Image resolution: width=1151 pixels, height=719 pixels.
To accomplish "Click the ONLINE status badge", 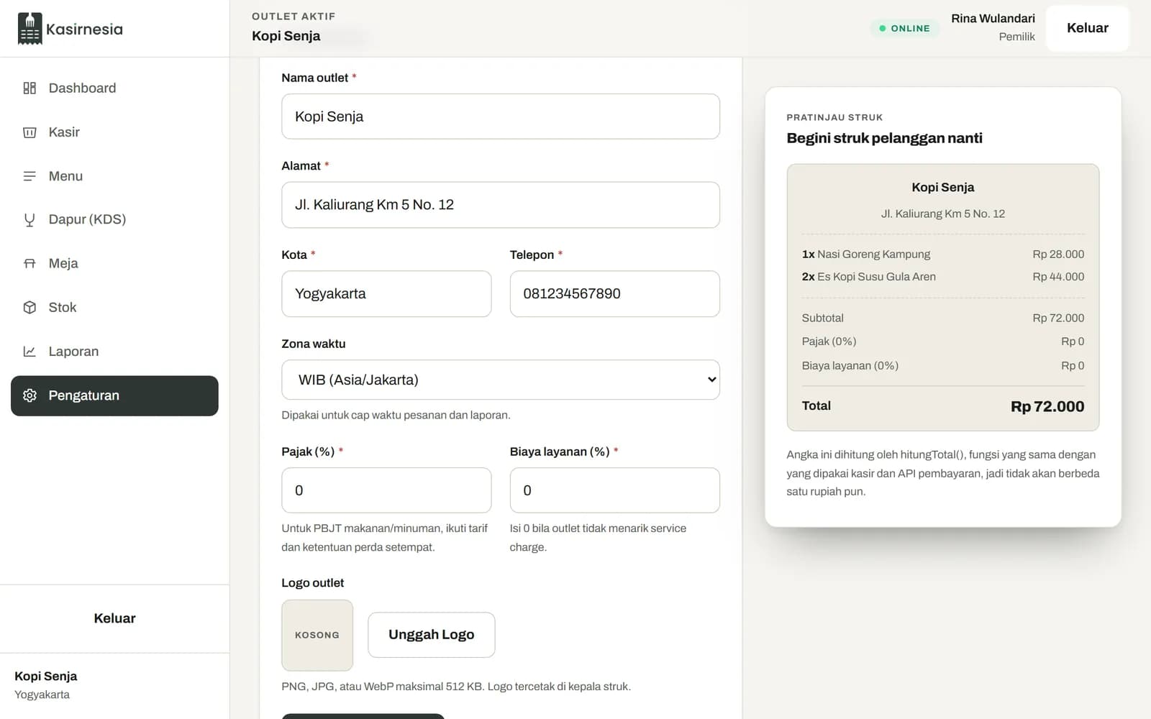I will [x=904, y=28].
